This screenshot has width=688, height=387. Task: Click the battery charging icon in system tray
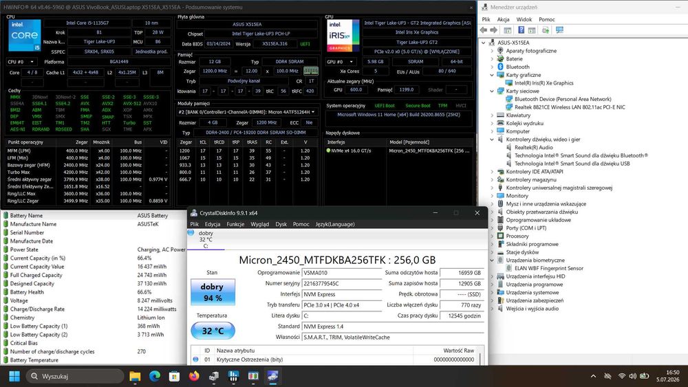pyautogui.click(x=644, y=376)
